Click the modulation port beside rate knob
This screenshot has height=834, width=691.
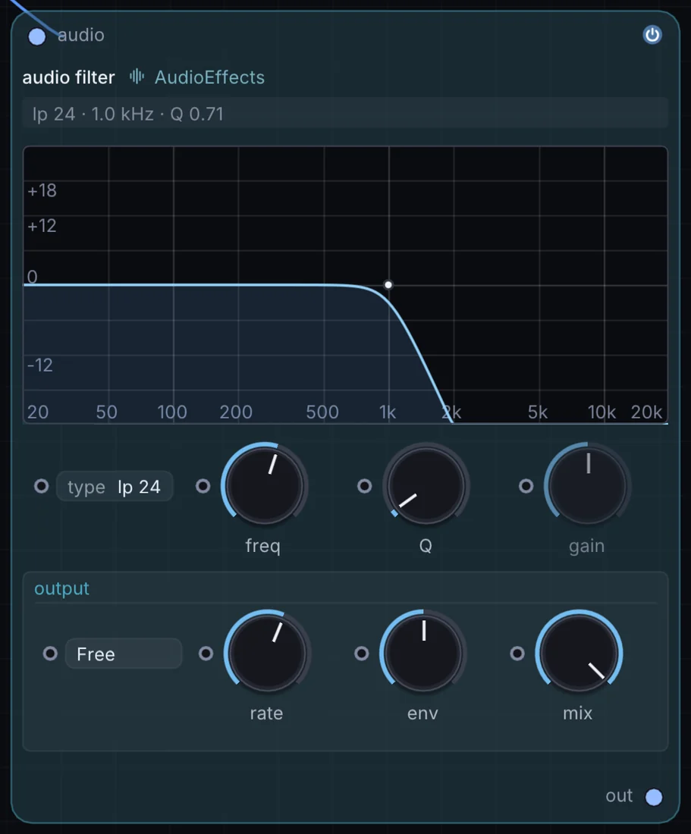click(206, 653)
